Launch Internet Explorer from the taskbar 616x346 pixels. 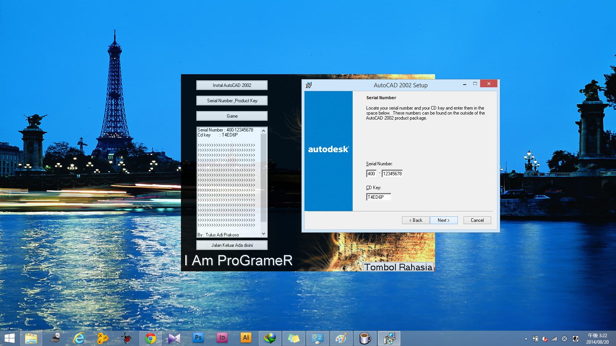(79, 338)
